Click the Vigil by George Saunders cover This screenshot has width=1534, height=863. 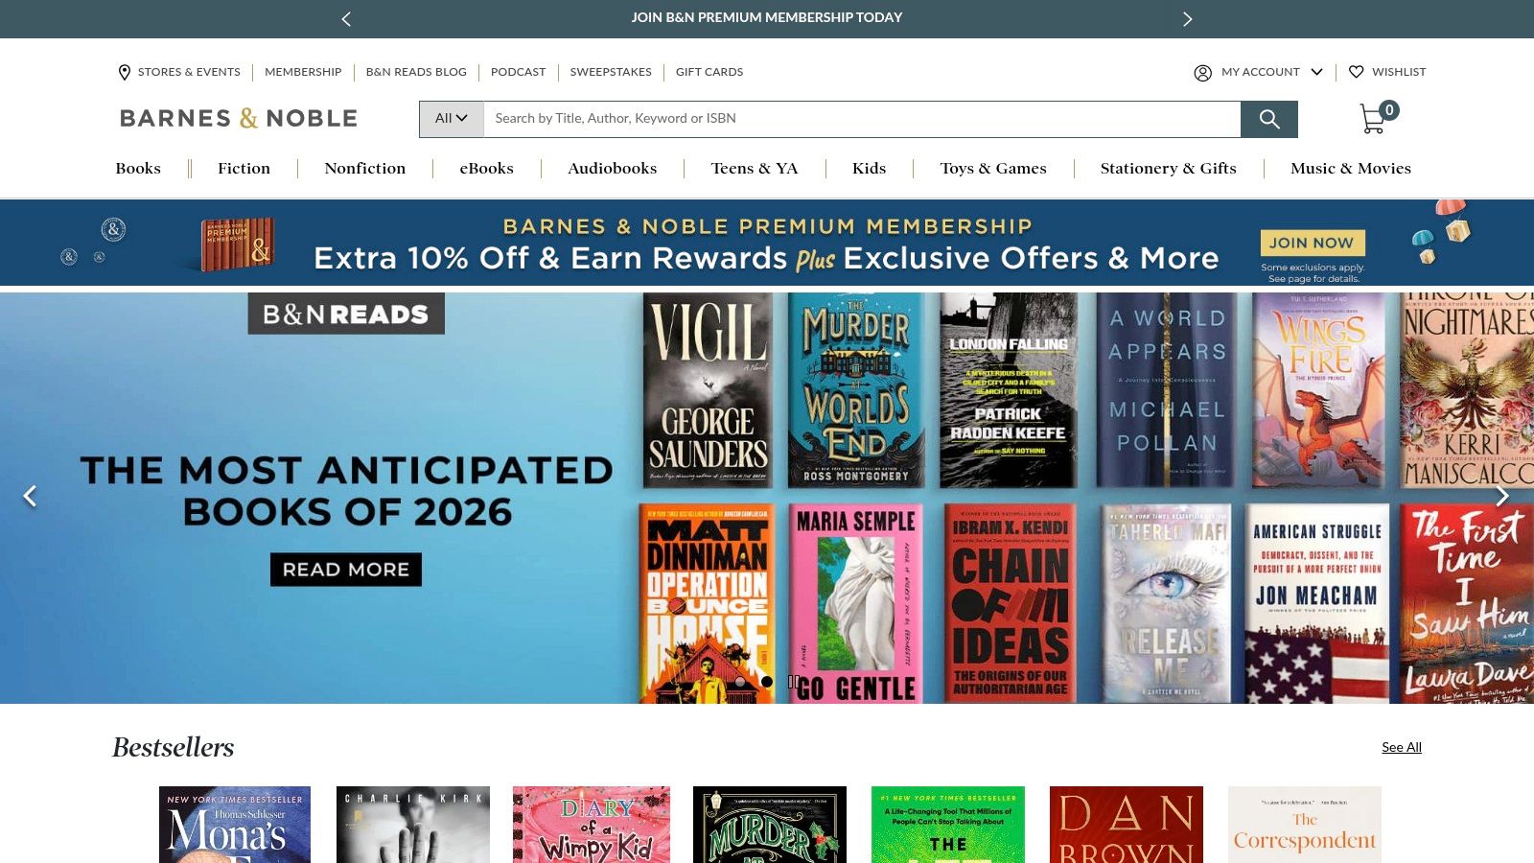tap(707, 389)
